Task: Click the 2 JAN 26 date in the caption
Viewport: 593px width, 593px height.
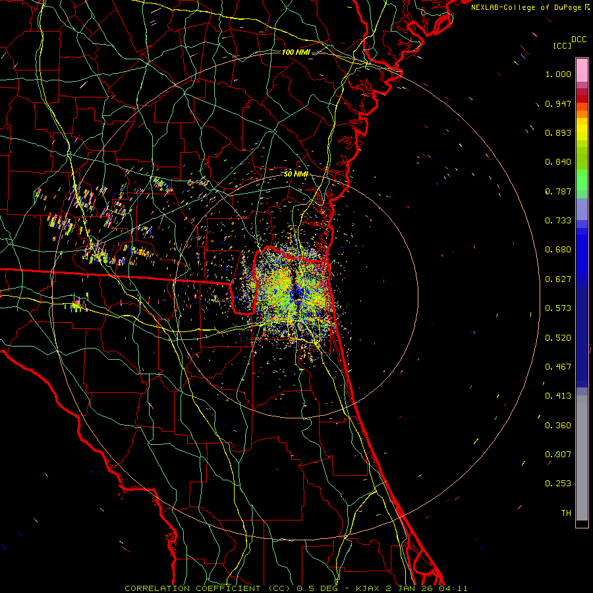Action: click(410, 588)
